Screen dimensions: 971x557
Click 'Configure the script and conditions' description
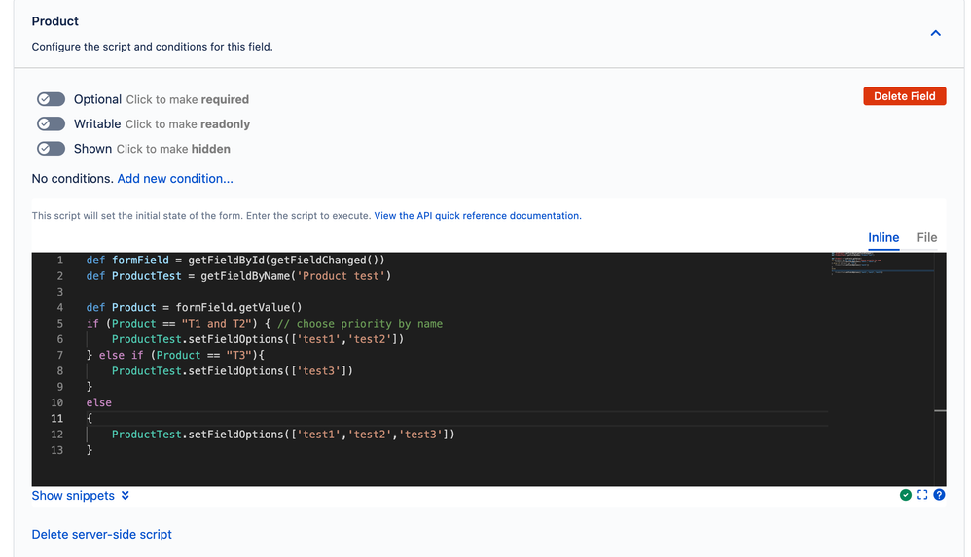(x=152, y=47)
